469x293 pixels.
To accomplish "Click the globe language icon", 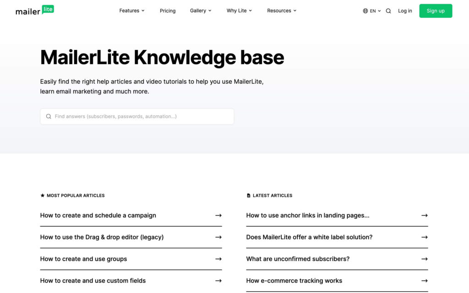I will click(x=365, y=11).
